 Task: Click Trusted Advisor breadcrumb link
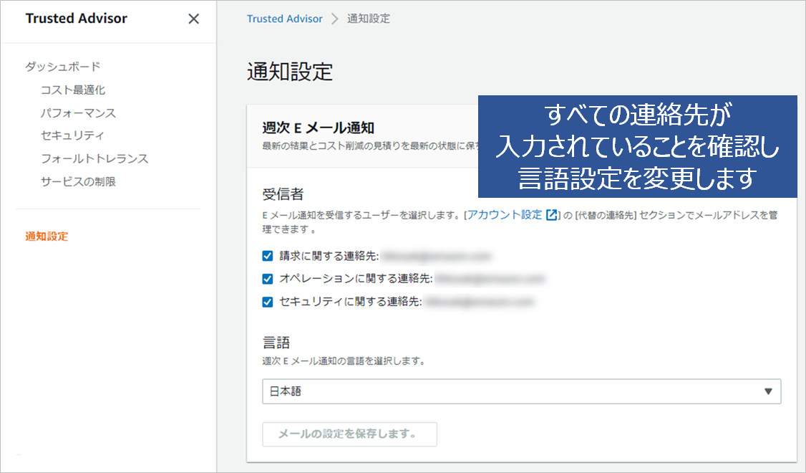click(x=285, y=19)
